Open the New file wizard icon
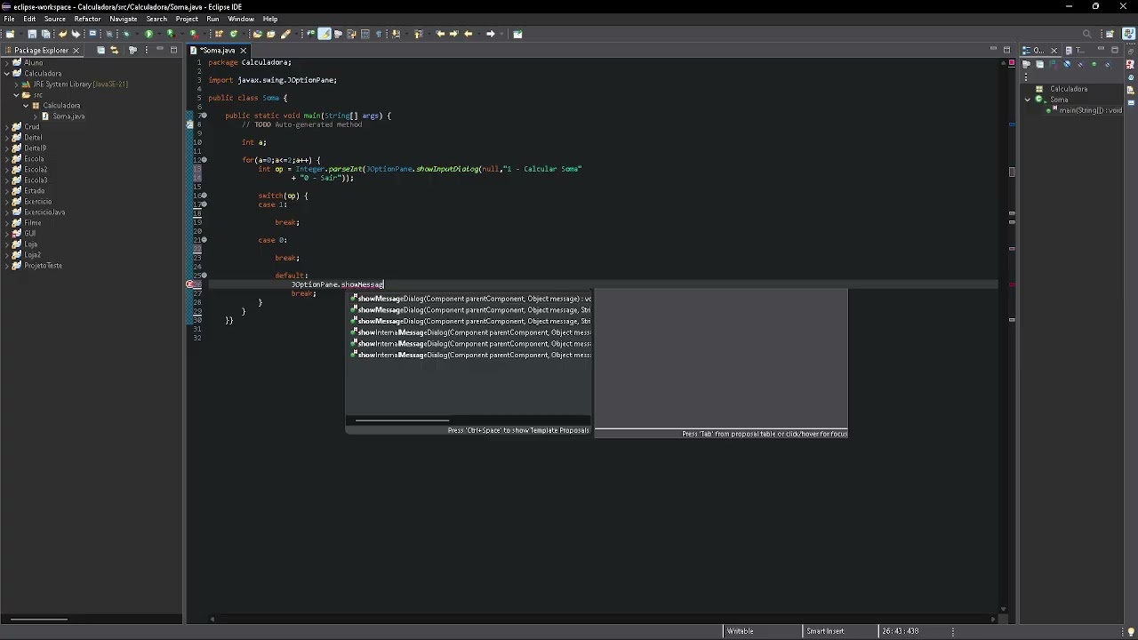This screenshot has width=1138, height=640. point(10,34)
